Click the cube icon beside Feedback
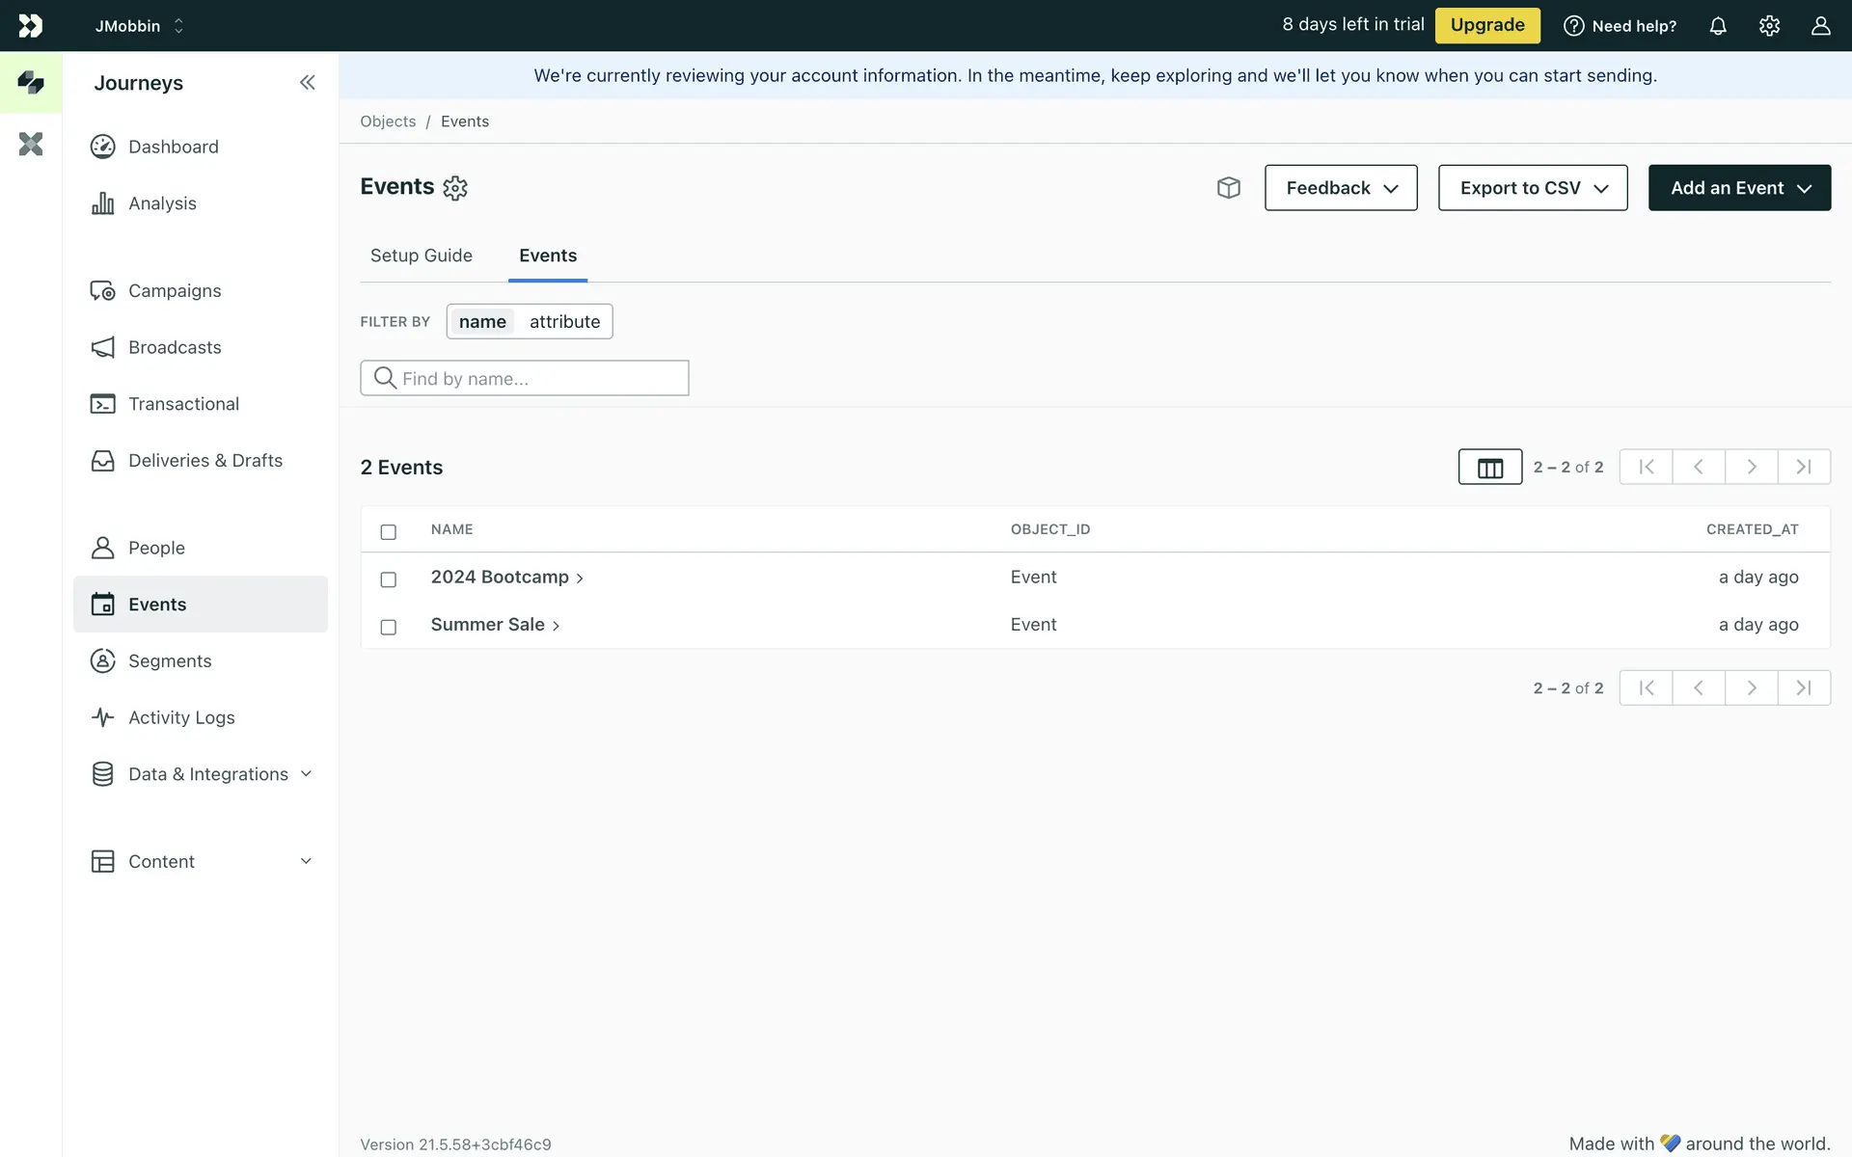Screen dimensions: 1852x1157 (x=1228, y=188)
